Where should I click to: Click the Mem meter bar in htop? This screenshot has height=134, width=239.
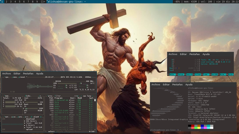pyautogui.click(x=184, y=68)
